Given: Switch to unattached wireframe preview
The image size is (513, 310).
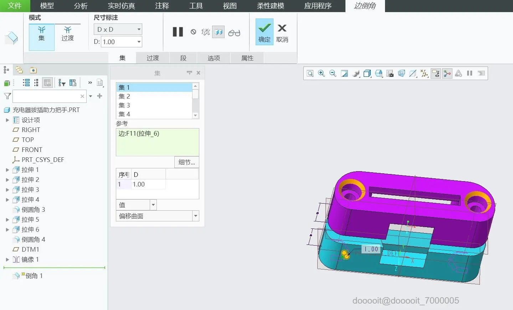Looking at the screenshot, I should point(206,32).
